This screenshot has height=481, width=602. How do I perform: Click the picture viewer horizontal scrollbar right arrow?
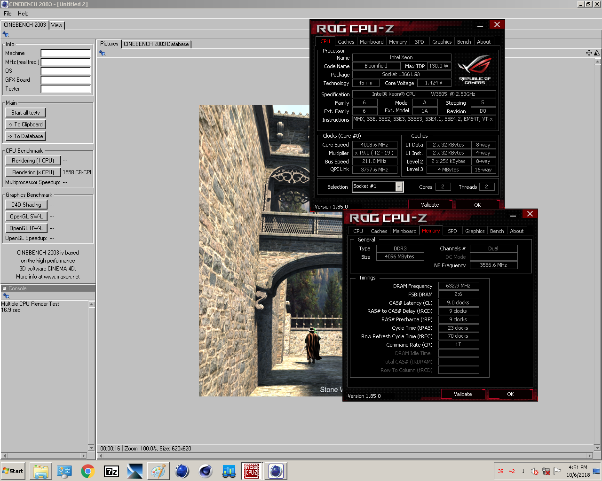[590, 456]
